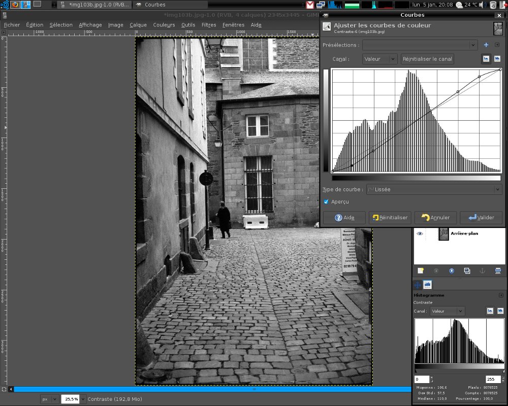Viewport: 508px width, 406px height.
Task: Open the Type de courbe dropdown
Action: [434, 189]
